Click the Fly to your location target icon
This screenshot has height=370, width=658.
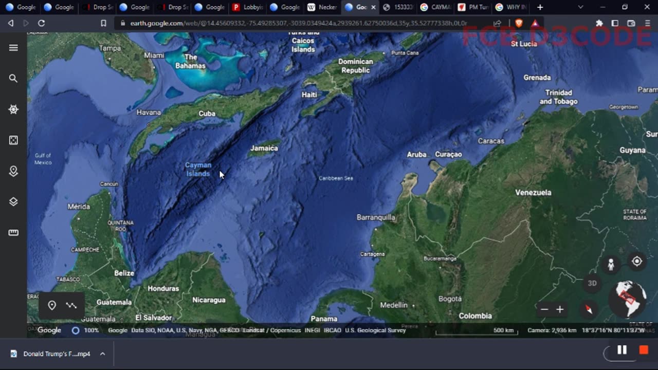tap(637, 261)
